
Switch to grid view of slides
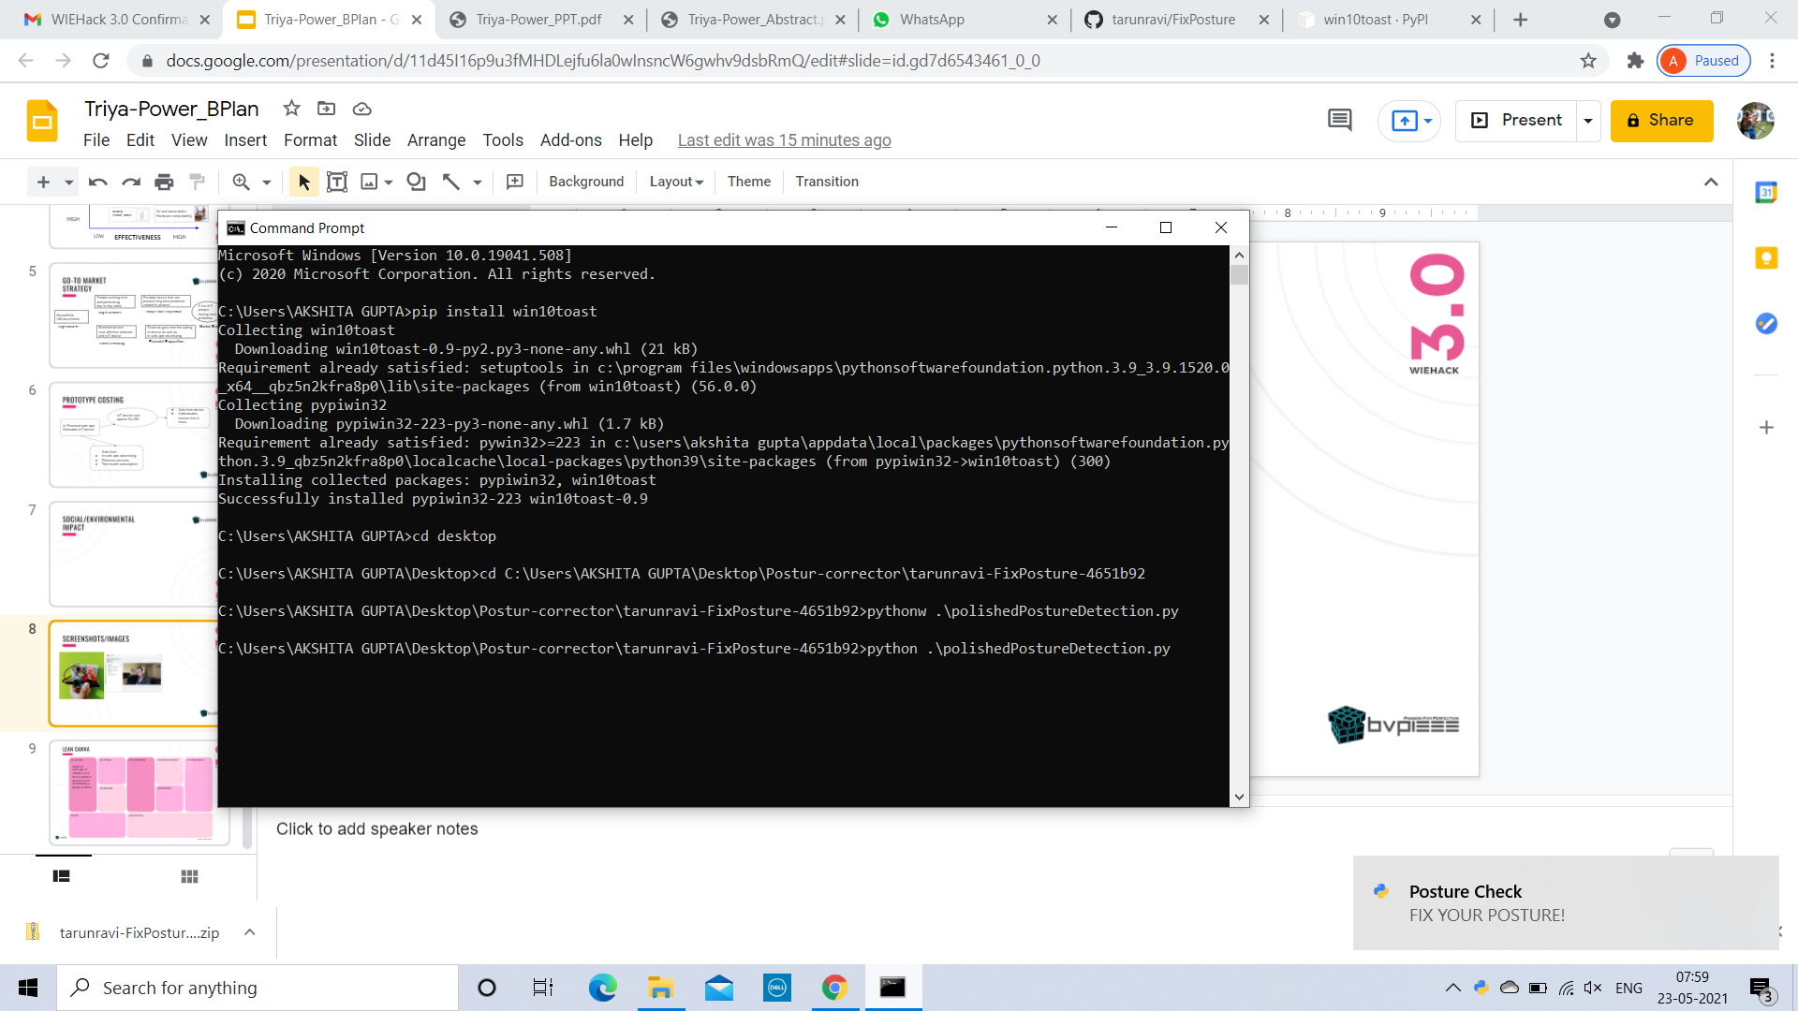point(189,876)
